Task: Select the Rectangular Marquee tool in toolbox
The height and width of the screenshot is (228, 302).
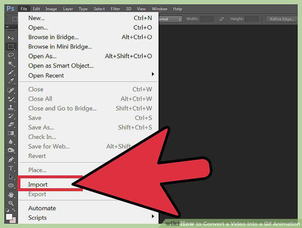Action: tap(11, 46)
